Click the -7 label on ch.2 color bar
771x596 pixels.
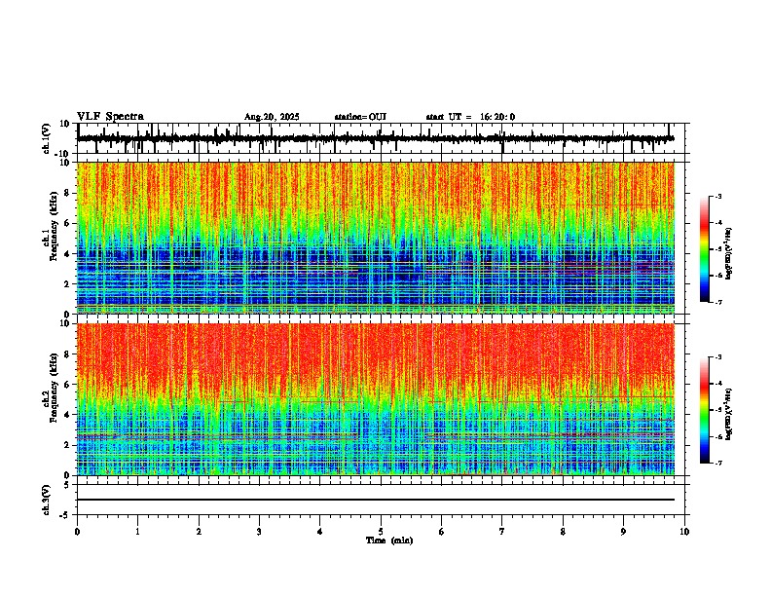tap(718, 464)
